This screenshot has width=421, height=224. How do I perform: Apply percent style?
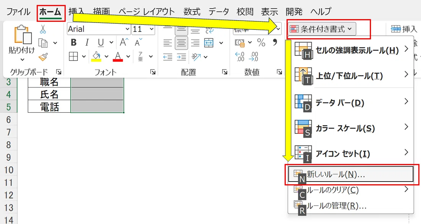click(x=261, y=43)
